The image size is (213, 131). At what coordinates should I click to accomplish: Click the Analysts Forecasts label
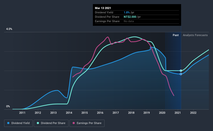coord(195,35)
